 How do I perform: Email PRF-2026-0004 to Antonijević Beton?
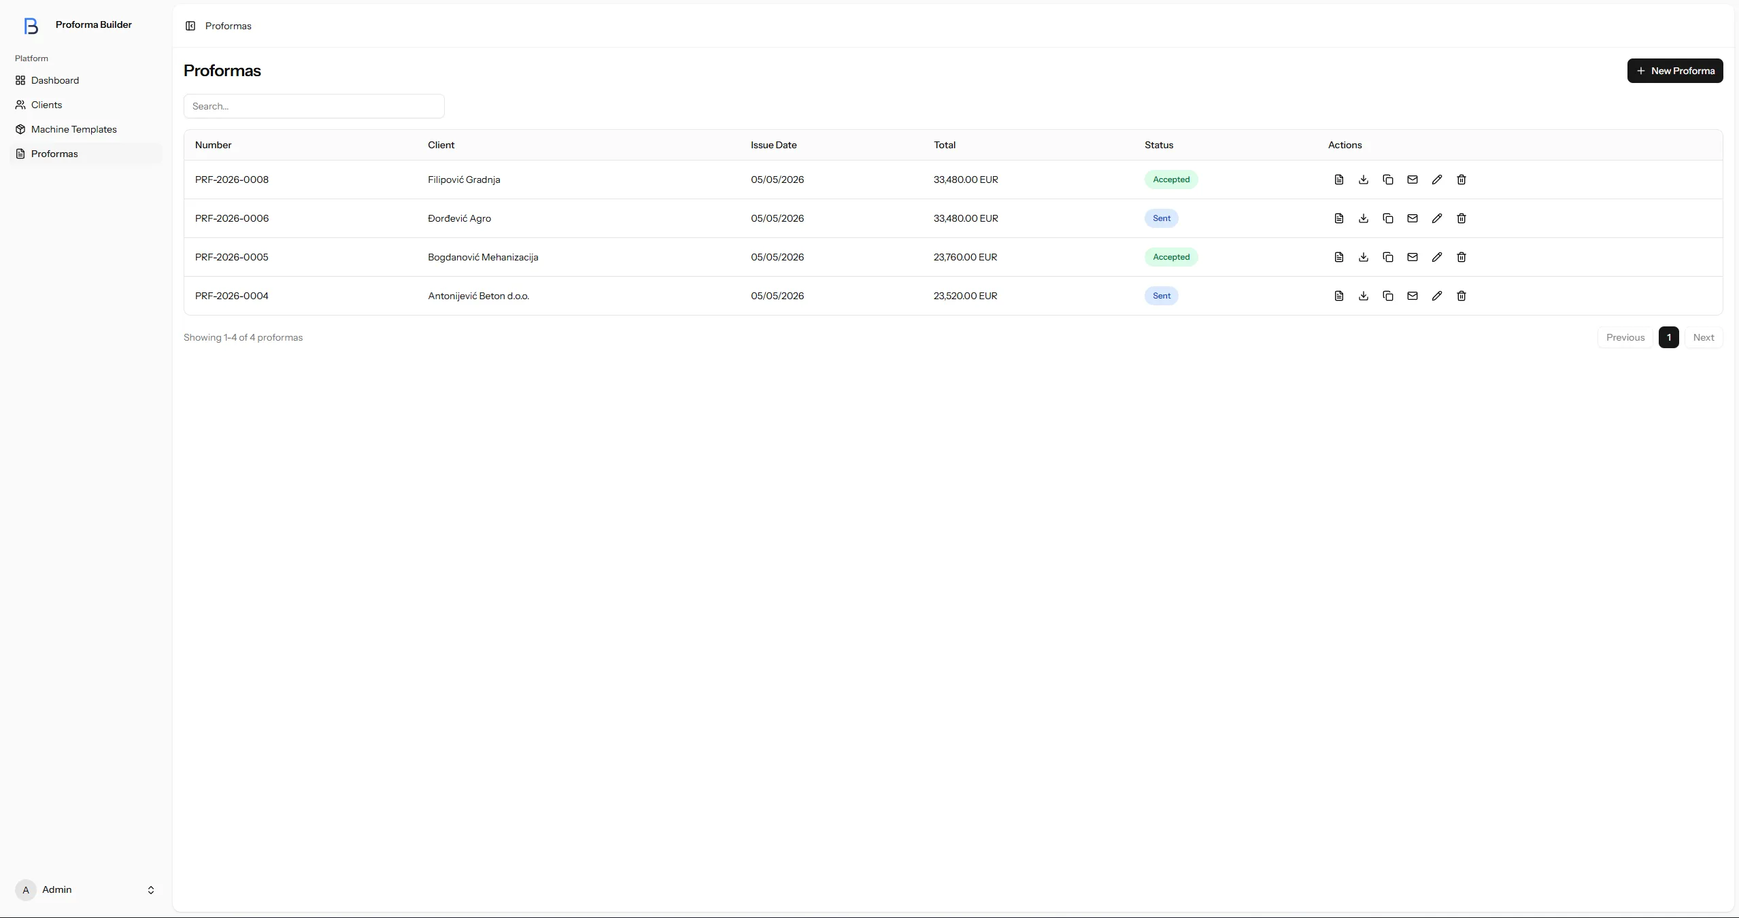tap(1412, 296)
